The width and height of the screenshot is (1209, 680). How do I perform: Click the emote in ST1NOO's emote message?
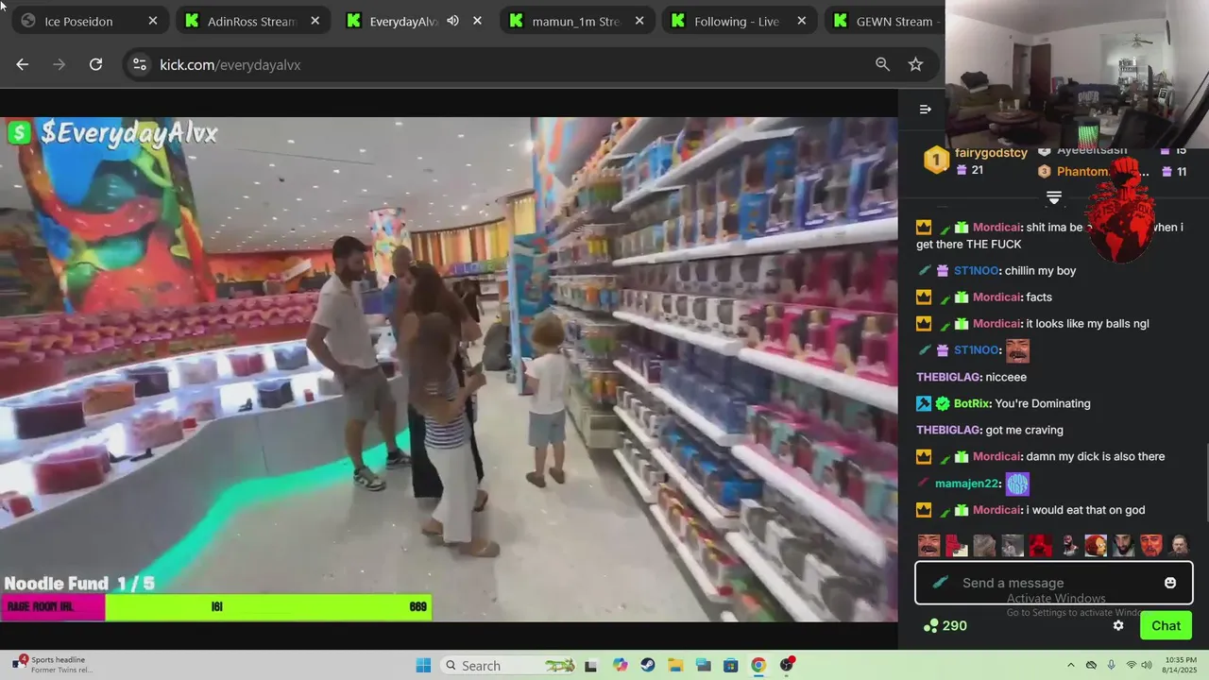point(1017,350)
